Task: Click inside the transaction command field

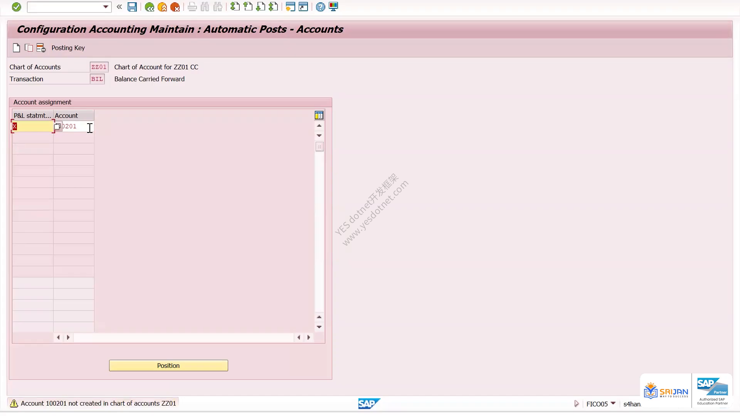Action: 65,7
